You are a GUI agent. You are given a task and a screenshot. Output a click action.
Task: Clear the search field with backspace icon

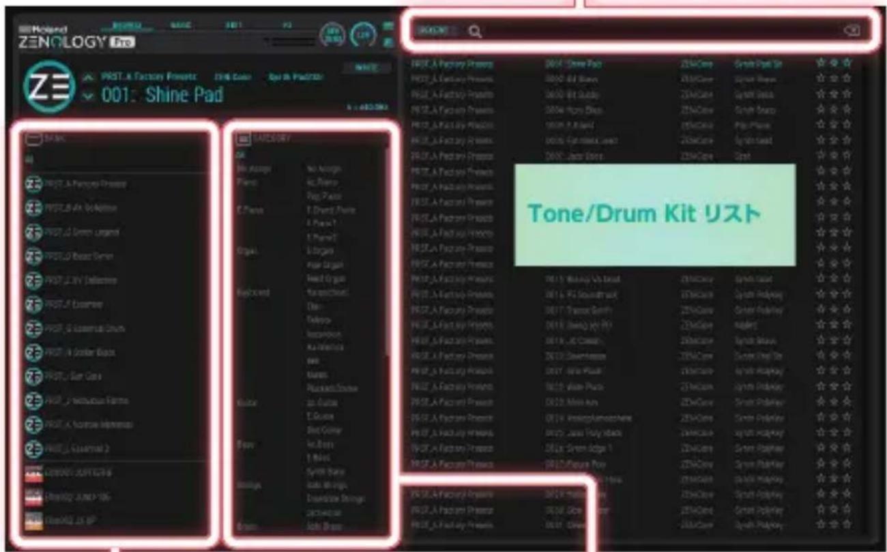coord(852,31)
